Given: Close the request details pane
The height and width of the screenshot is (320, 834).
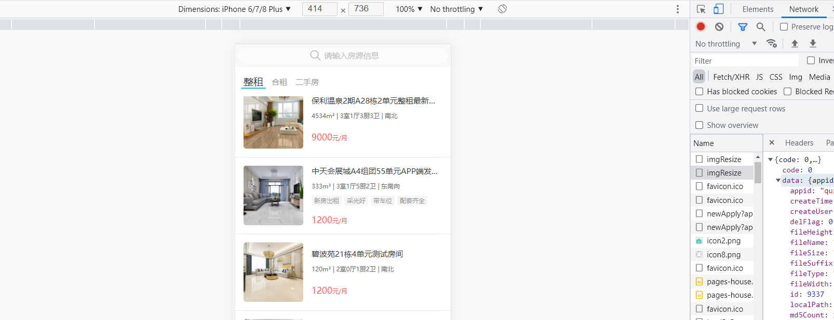Looking at the screenshot, I should coord(772,142).
